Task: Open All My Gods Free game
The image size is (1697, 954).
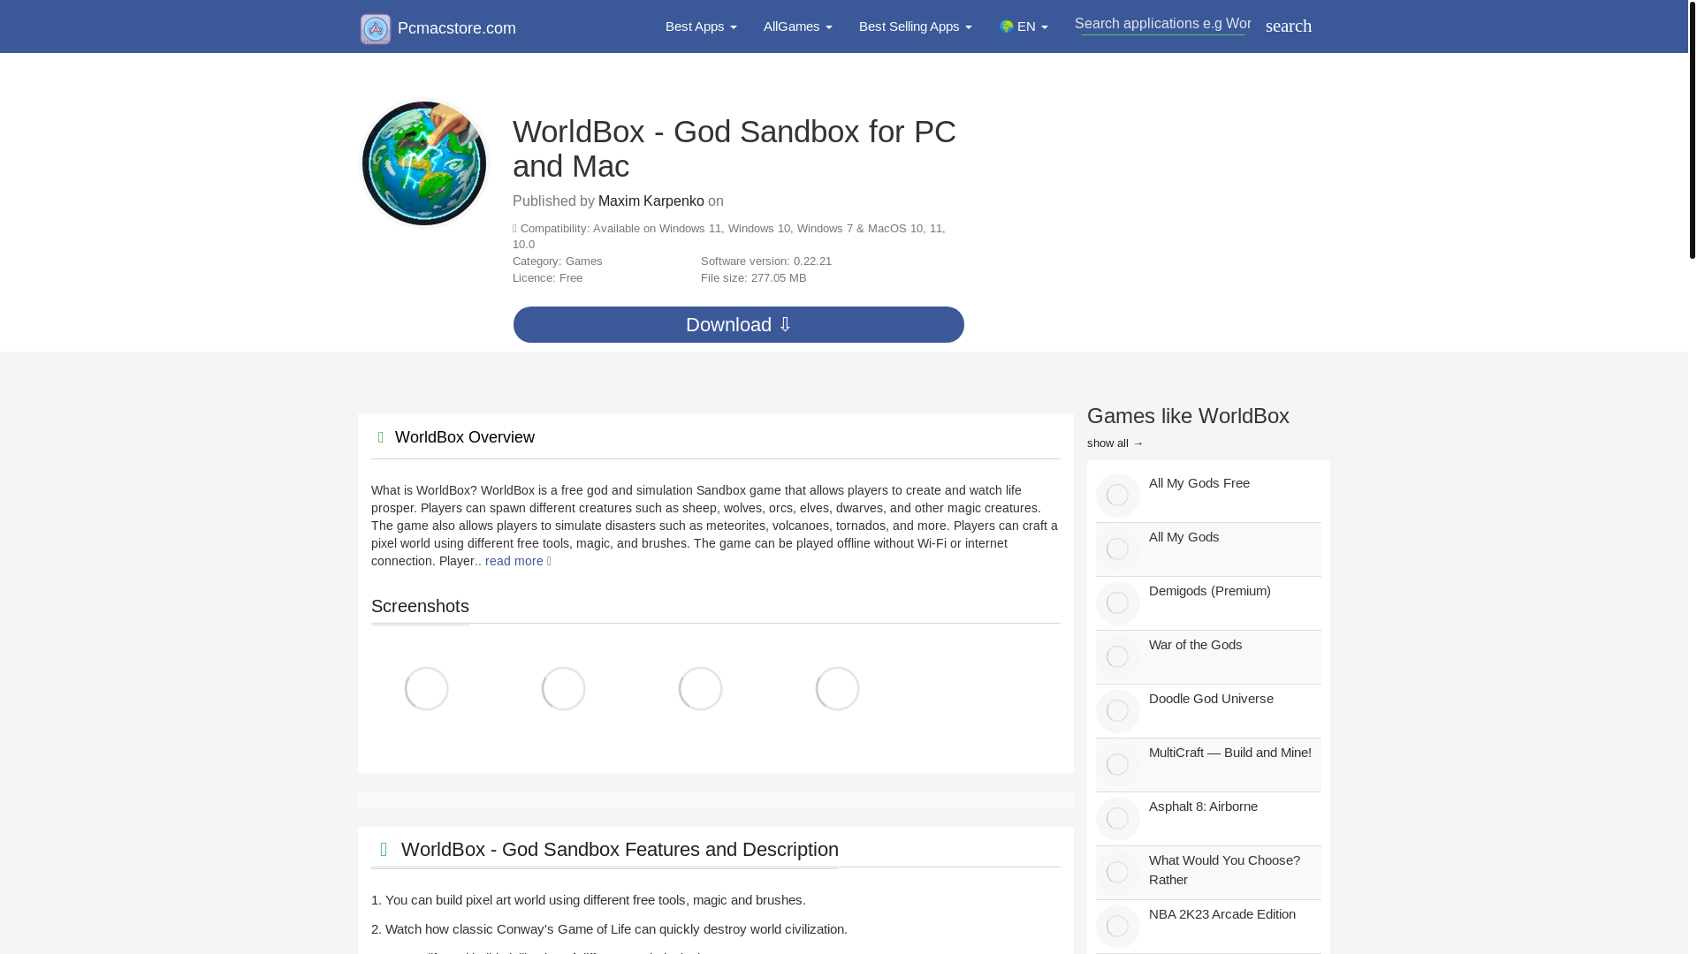Action: pyautogui.click(x=1199, y=483)
